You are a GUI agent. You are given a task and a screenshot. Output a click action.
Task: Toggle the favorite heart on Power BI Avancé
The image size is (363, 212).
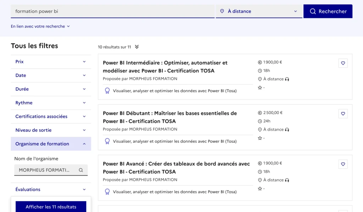tap(343, 164)
